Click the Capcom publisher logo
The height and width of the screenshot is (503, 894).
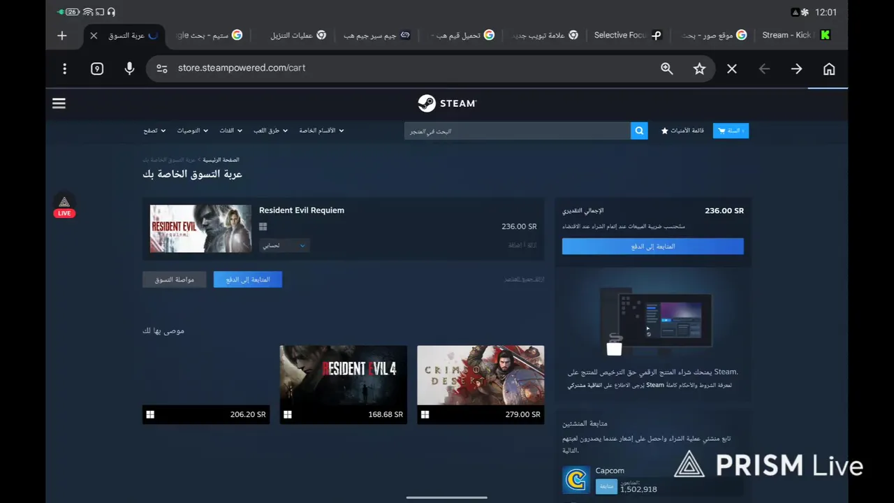pyautogui.click(x=576, y=479)
